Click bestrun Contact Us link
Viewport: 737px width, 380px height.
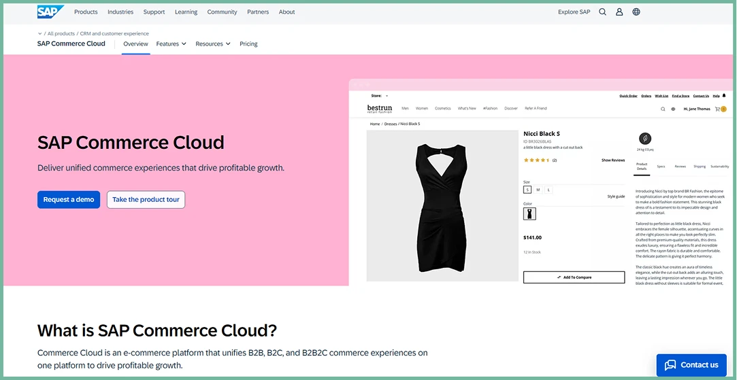pyautogui.click(x=701, y=96)
